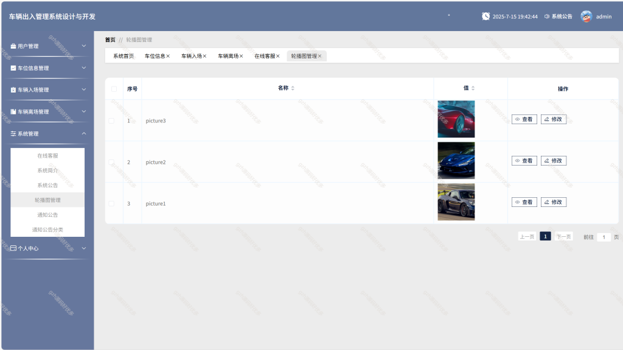Click the clock icon beside the date
Image resolution: width=623 pixels, height=350 pixels.
(x=486, y=16)
